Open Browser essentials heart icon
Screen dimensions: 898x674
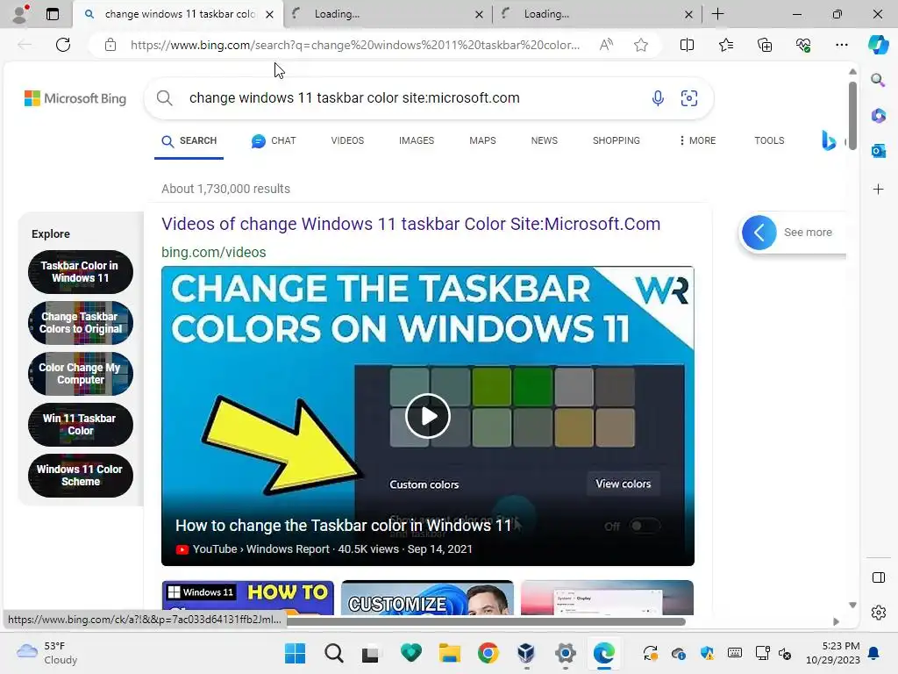(803, 45)
